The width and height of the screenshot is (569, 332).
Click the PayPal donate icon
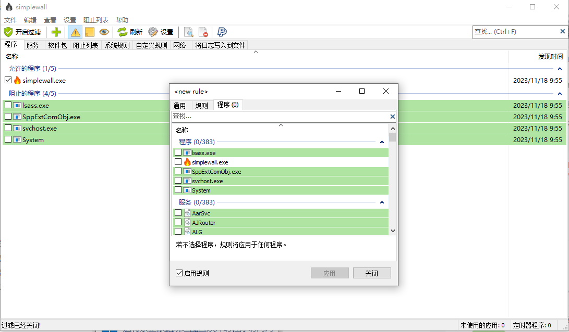[x=222, y=32]
